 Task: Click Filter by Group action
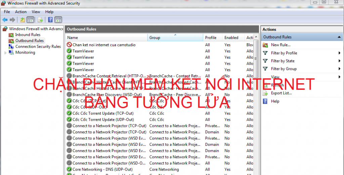[284, 69]
